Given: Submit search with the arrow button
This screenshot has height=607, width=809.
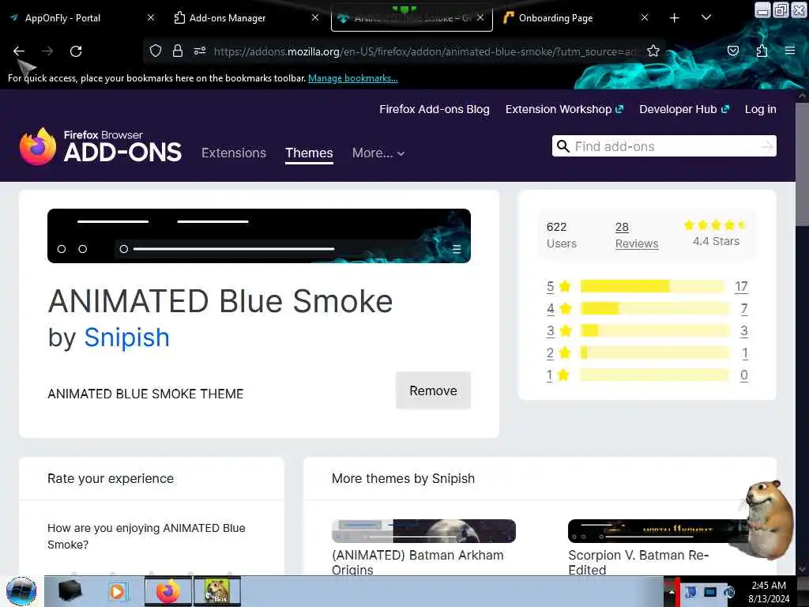Looking at the screenshot, I should click(768, 146).
